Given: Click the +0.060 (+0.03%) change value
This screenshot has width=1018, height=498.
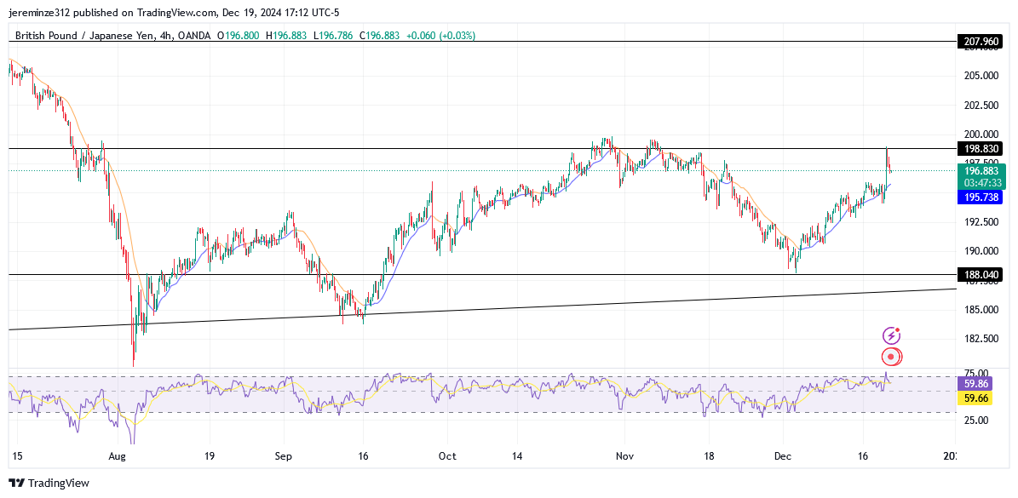Looking at the screenshot, I should pos(440,37).
